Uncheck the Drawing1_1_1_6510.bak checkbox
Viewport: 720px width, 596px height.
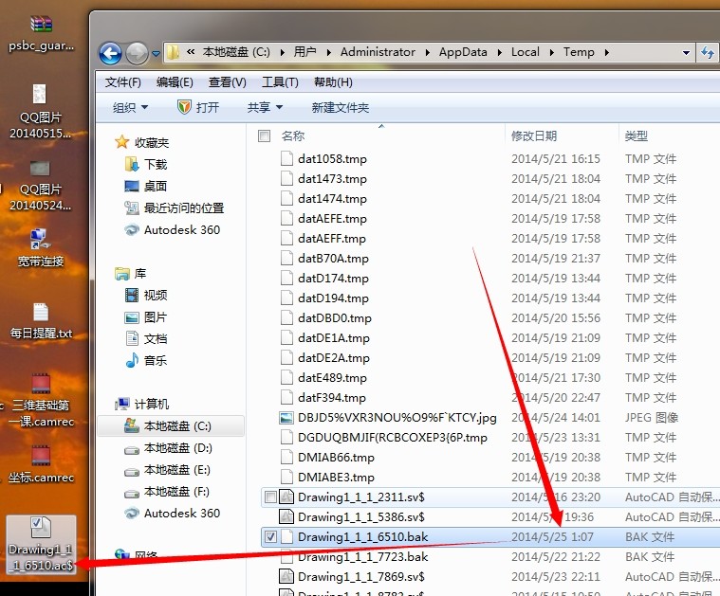270,537
